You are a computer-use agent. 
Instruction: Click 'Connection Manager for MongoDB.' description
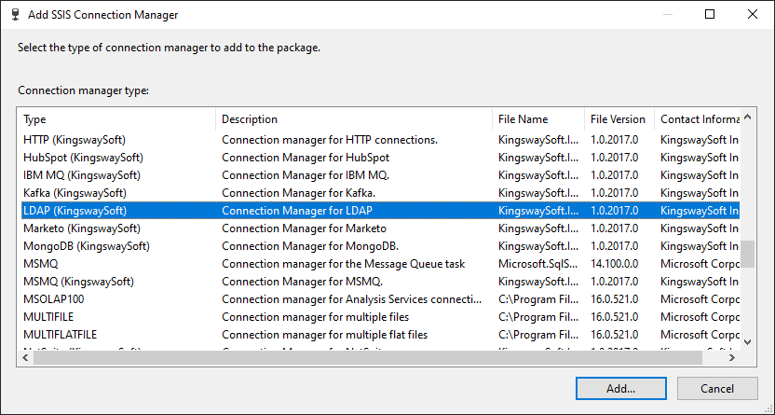(310, 246)
